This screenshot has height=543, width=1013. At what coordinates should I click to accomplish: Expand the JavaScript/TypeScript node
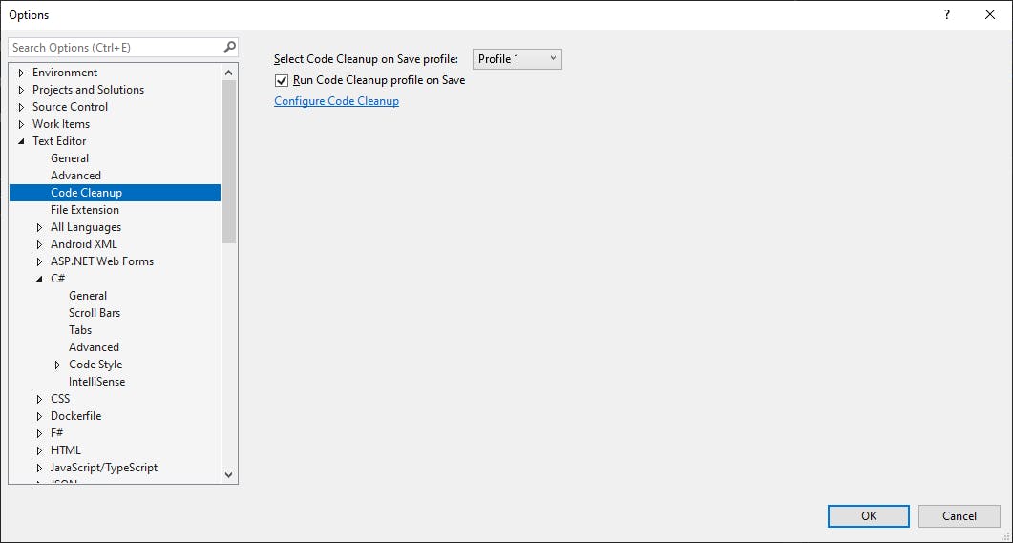click(x=39, y=469)
